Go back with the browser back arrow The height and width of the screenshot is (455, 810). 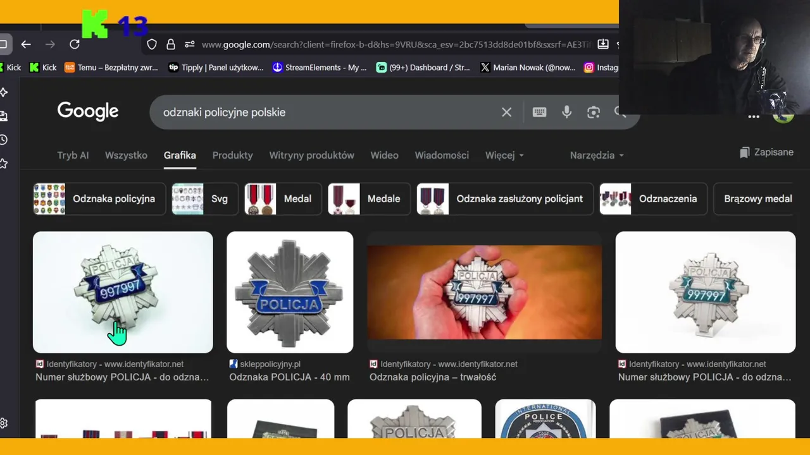click(x=26, y=44)
